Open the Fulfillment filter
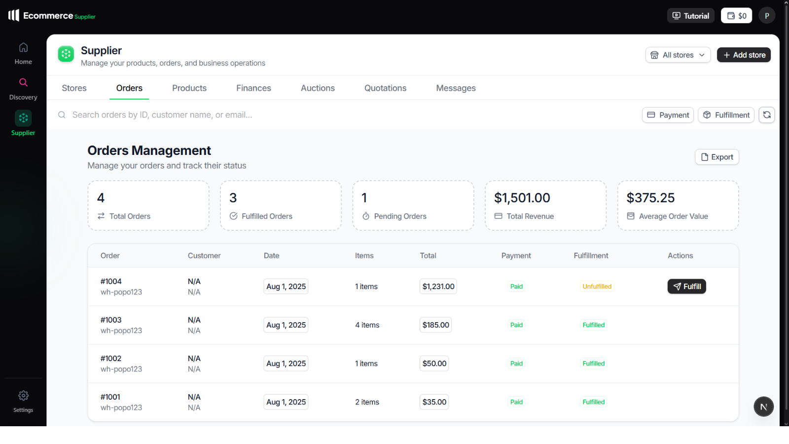 (x=726, y=115)
